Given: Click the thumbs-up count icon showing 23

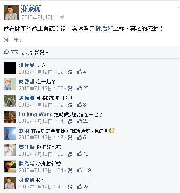Looking at the screenshot, I should [83, 121].
